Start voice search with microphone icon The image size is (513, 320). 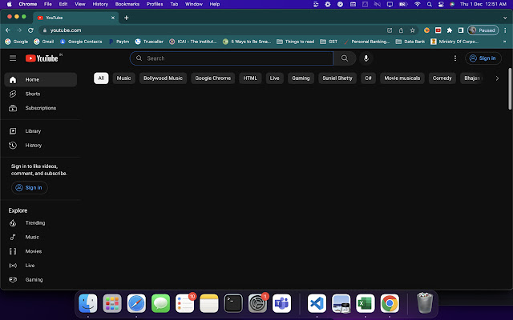pos(366,58)
